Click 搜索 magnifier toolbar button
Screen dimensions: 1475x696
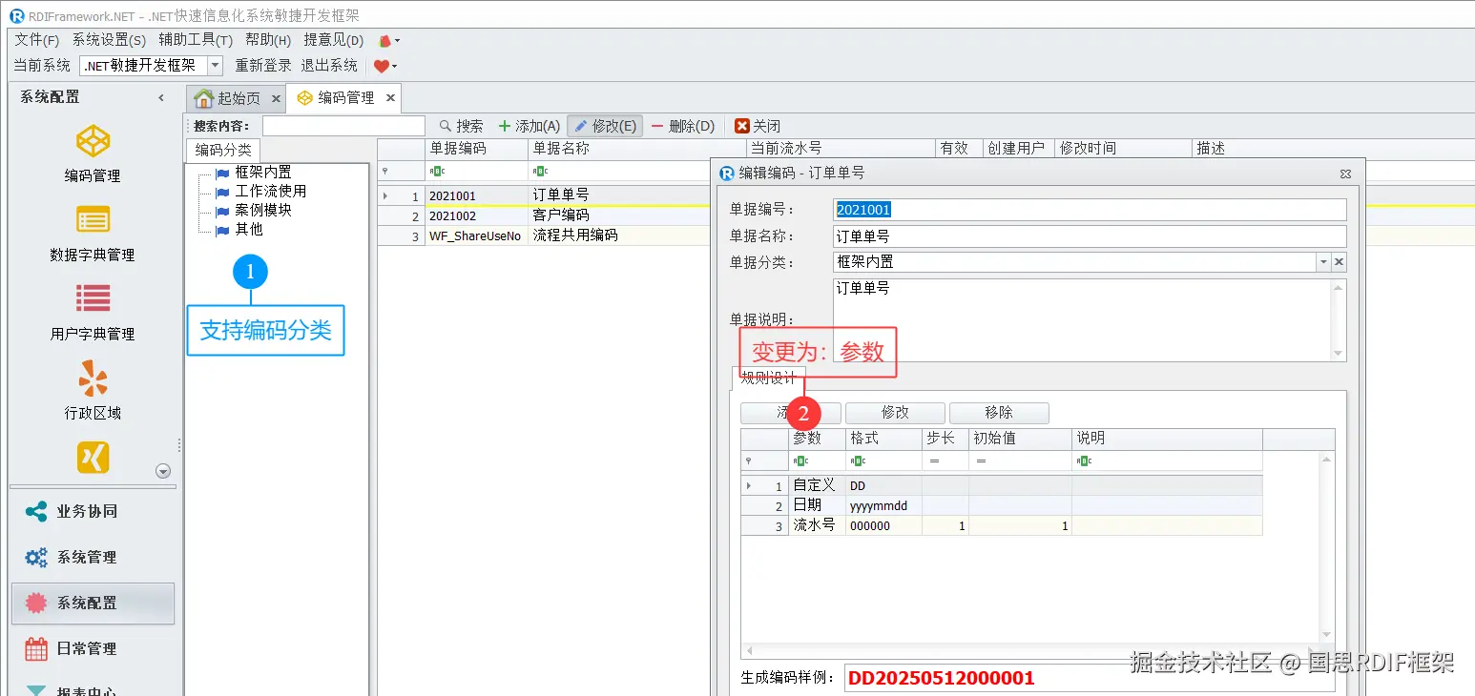(461, 126)
